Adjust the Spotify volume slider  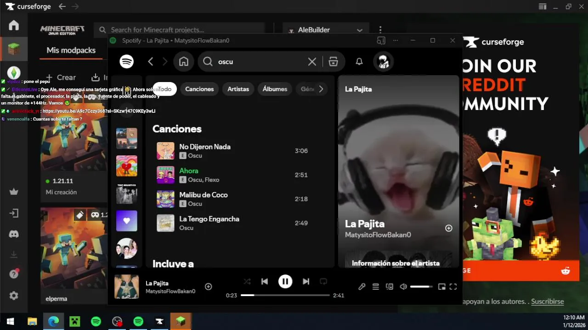(421, 286)
